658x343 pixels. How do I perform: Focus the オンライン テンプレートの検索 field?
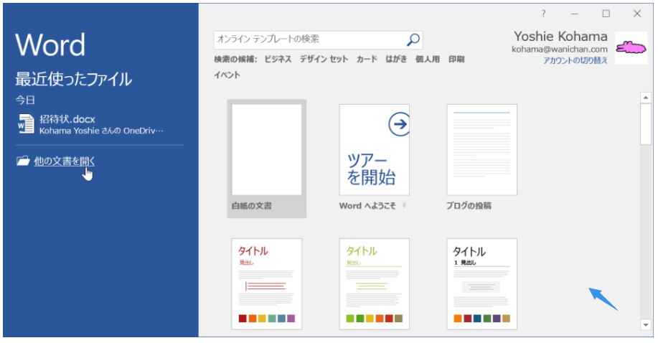pos(318,39)
